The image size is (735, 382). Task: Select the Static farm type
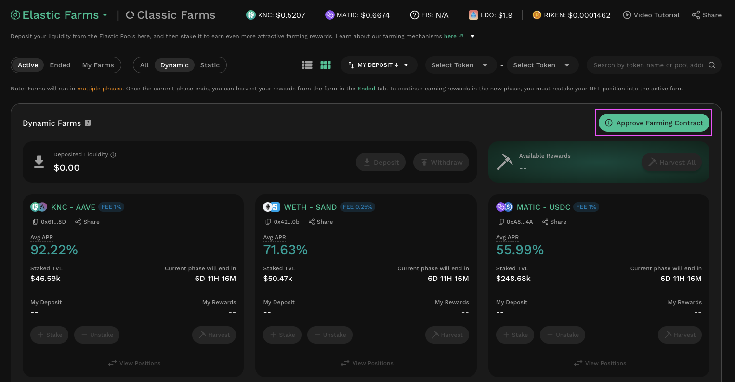210,65
